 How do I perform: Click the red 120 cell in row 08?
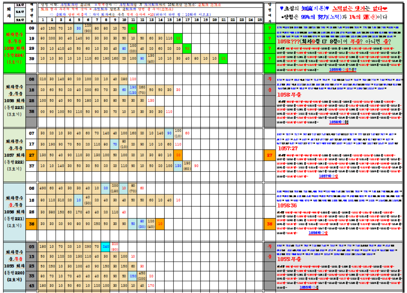coord(133,79)
